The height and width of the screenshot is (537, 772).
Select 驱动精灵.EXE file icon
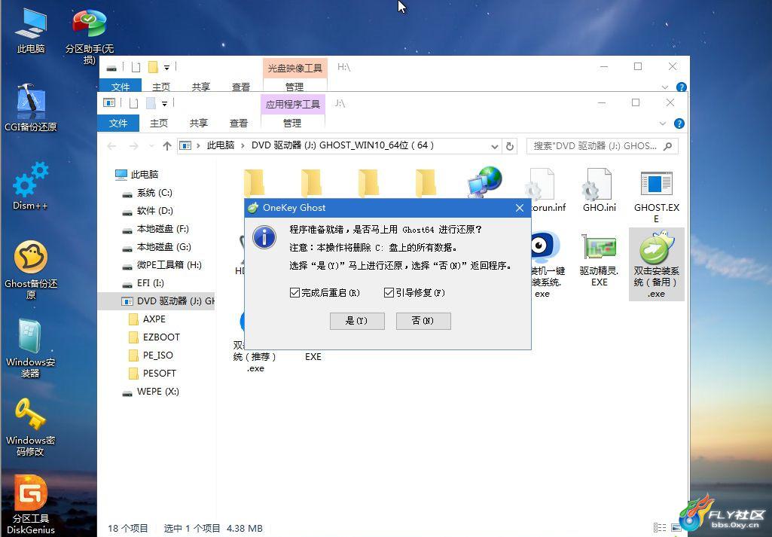coord(600,259)
